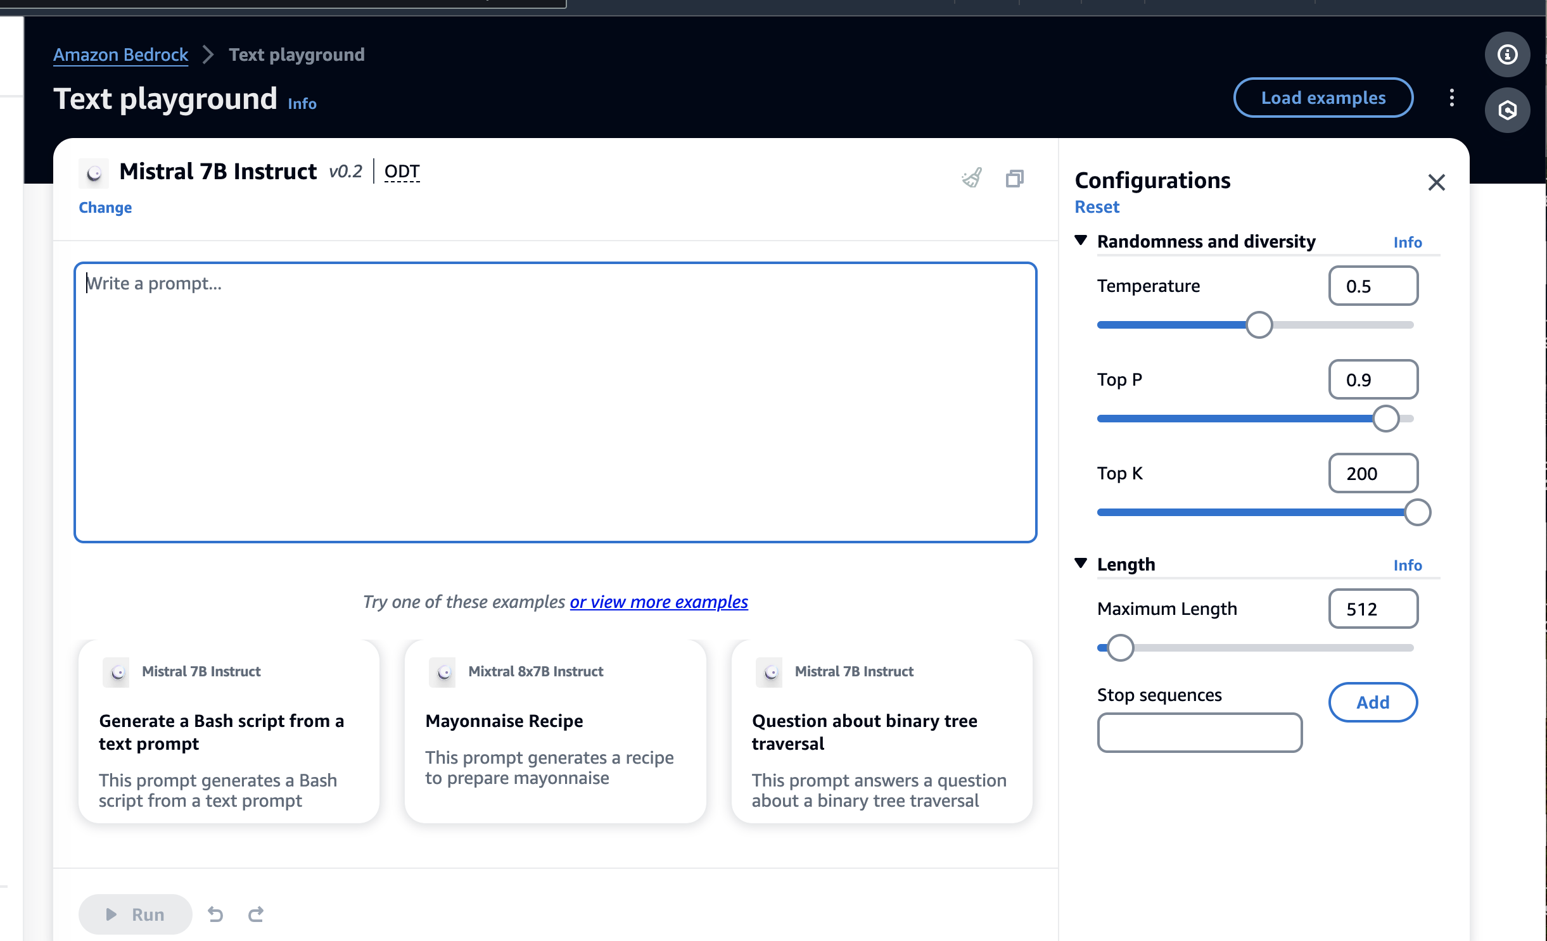Click the hexagon icon in the right sidebar

[x=1507, y=110]
